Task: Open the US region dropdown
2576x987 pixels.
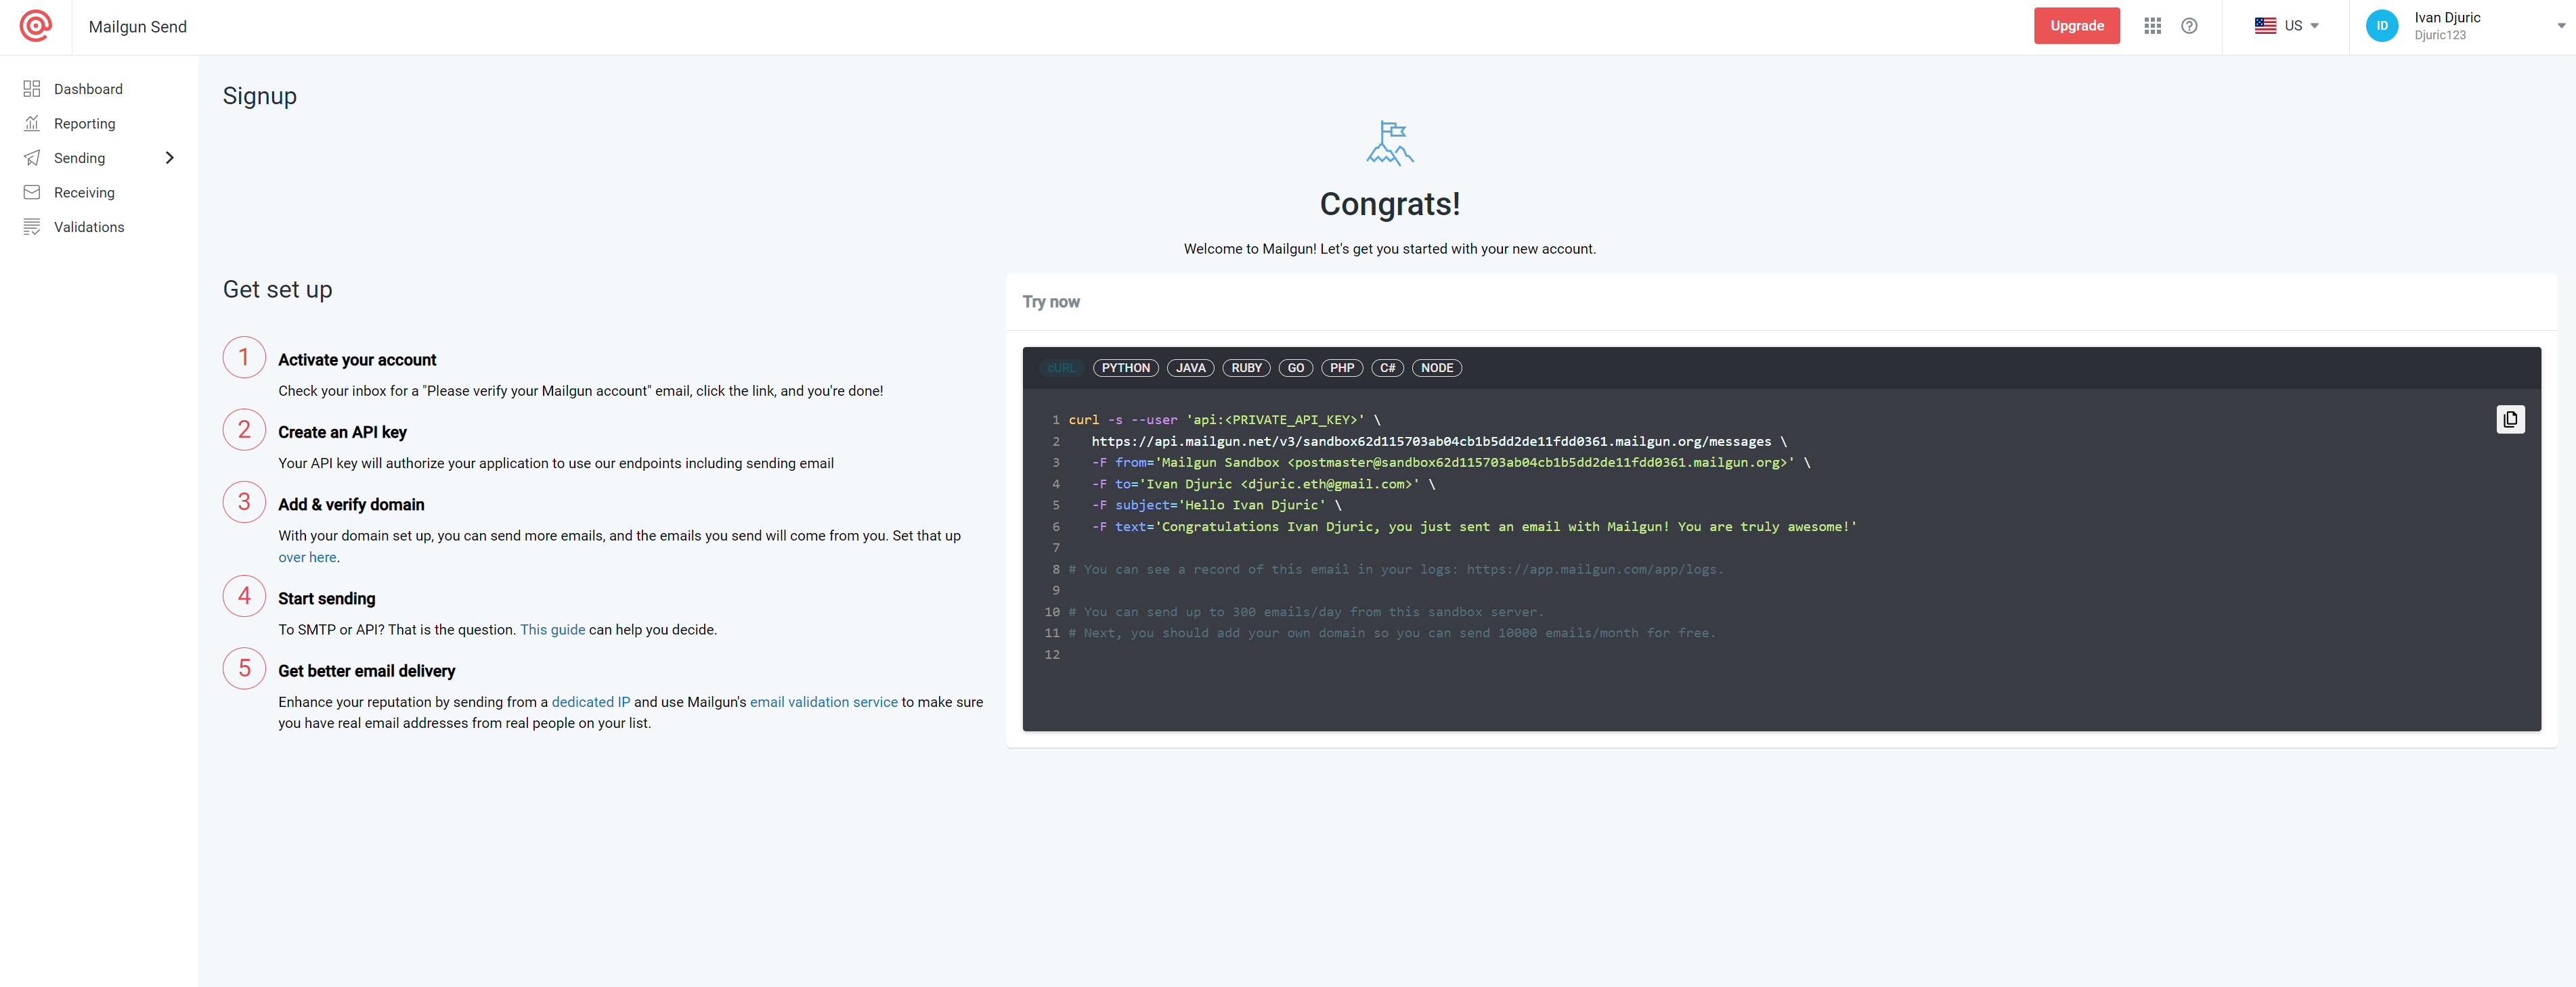Action: tap(2290, 25)
